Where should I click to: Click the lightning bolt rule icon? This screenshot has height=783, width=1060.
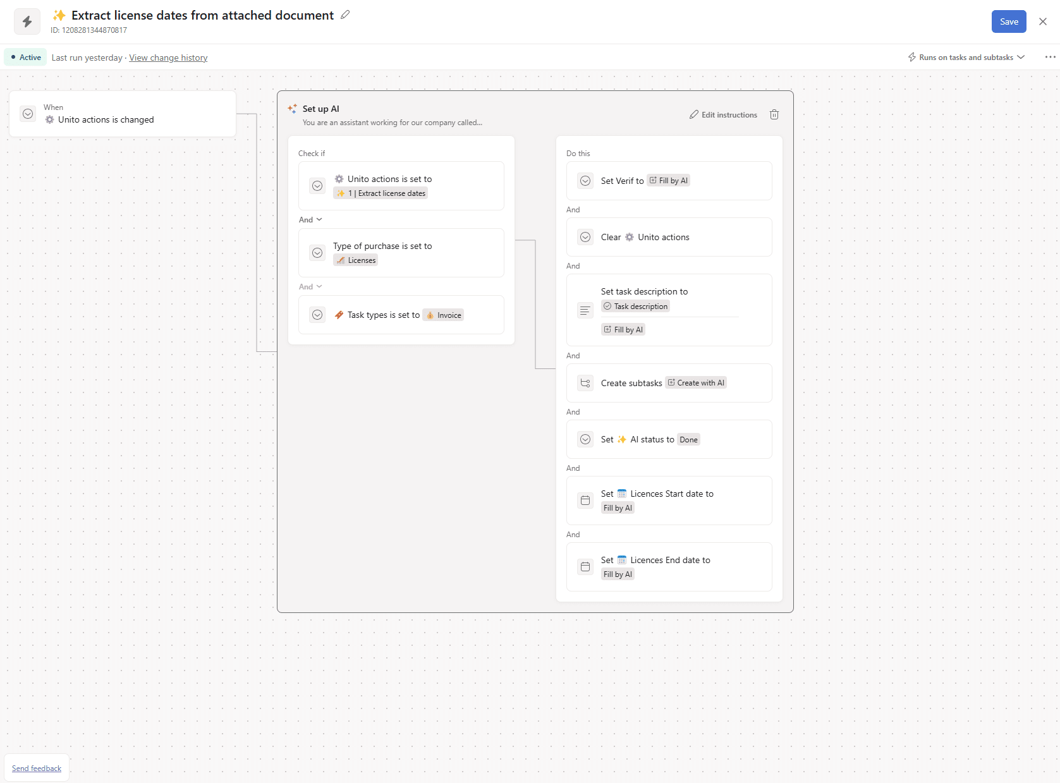[x=27, y=21]
